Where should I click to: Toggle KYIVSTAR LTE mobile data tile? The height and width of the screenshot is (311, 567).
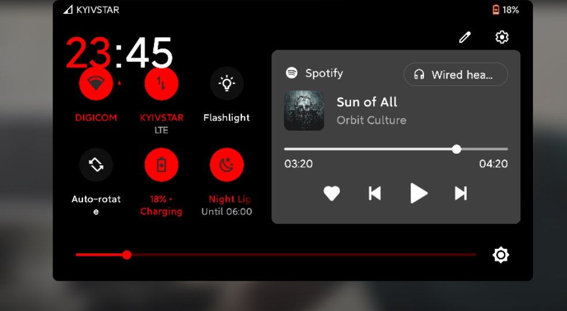point(161,84)
